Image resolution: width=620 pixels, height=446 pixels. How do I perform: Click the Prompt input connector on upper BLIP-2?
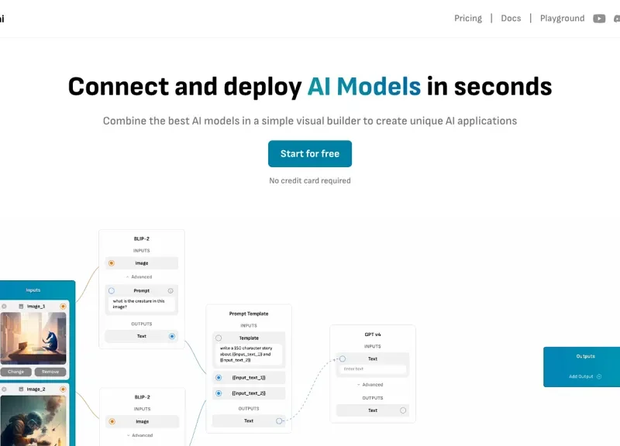pyautogui.click(x=112, y=290)
